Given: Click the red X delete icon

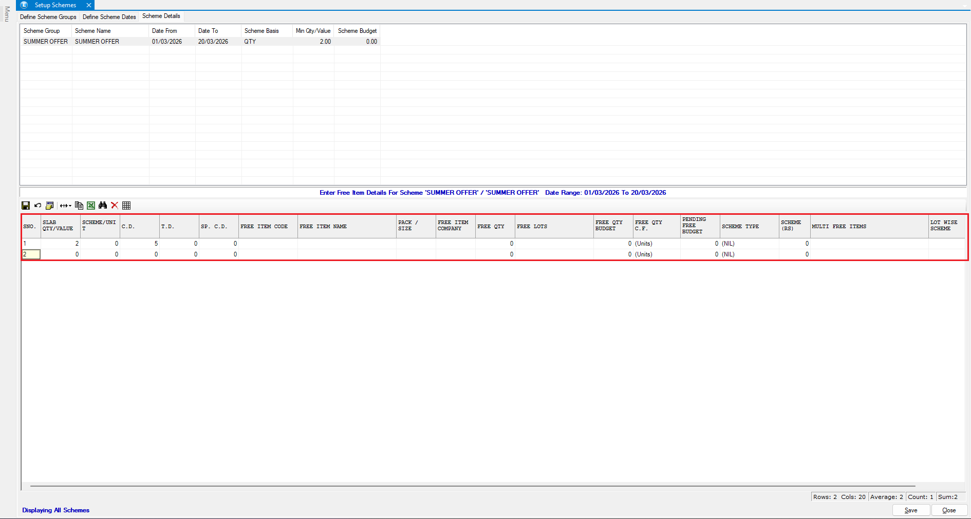Looking at the screenshot, I should tap(115, 206).
